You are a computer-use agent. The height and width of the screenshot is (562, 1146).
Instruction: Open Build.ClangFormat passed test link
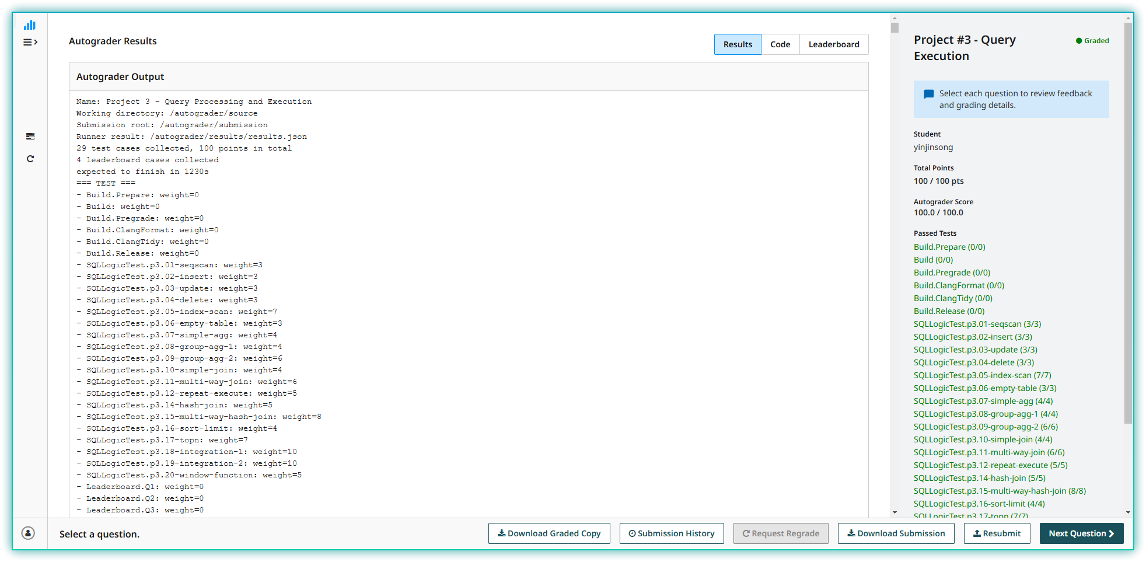(959, 285)
